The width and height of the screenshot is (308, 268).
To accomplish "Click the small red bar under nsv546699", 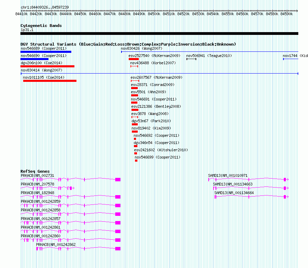I will point(136,161).
